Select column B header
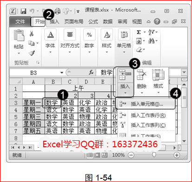The image size is (192, 182). pos(53,82)
